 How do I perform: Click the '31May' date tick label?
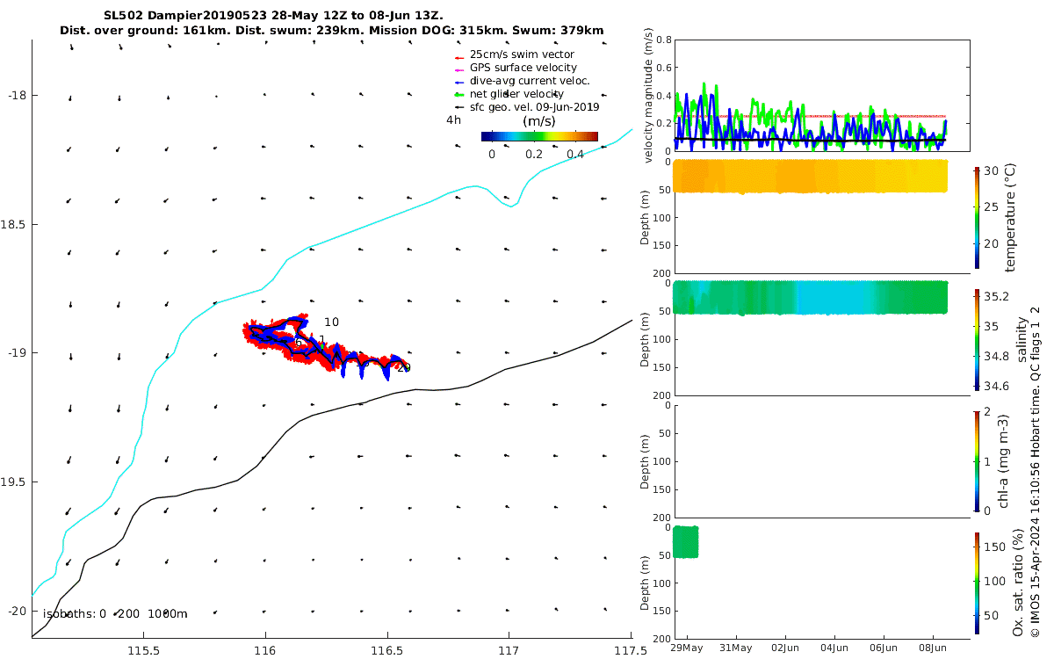pyautogui.click(x=736, y=648)
